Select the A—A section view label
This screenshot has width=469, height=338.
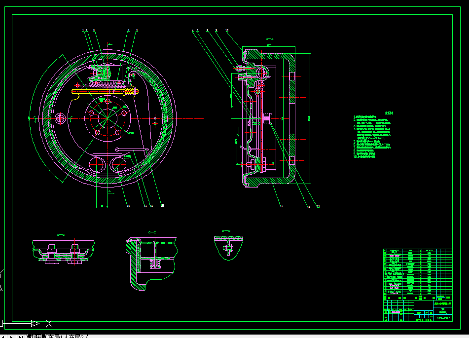click(269, 39)
